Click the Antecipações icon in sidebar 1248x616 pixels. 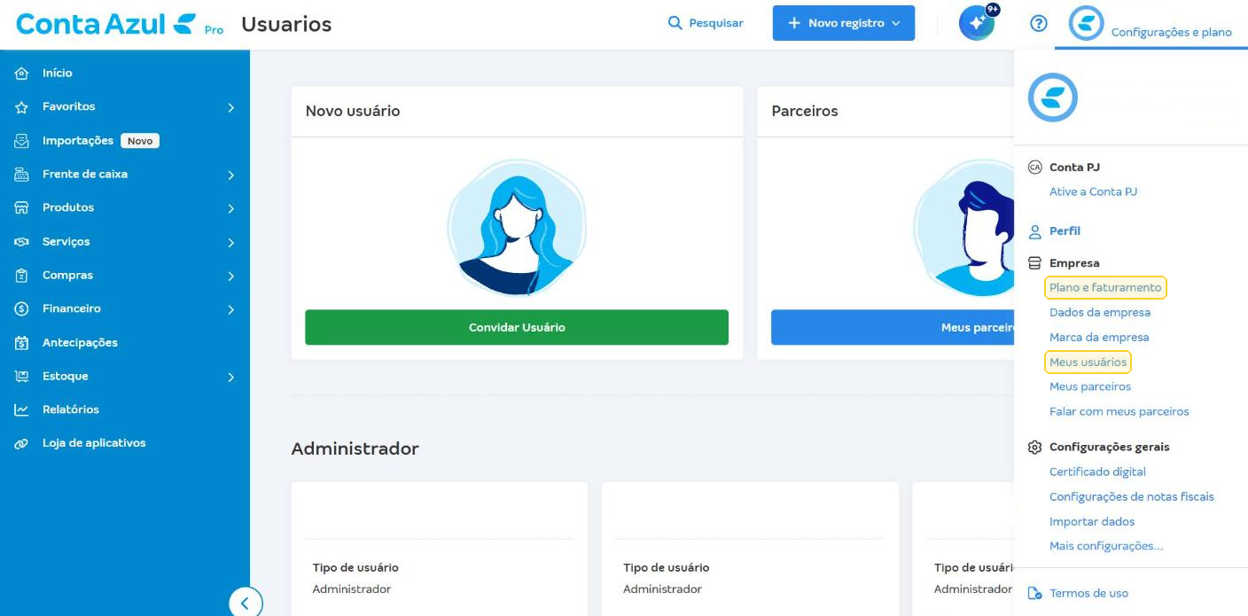click(22, 343)
